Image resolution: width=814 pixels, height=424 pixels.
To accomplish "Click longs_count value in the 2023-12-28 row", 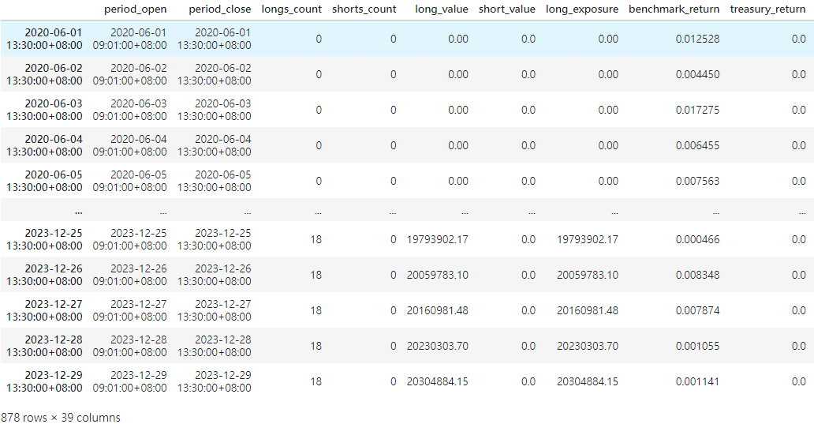I will click(x=316, y=346).
